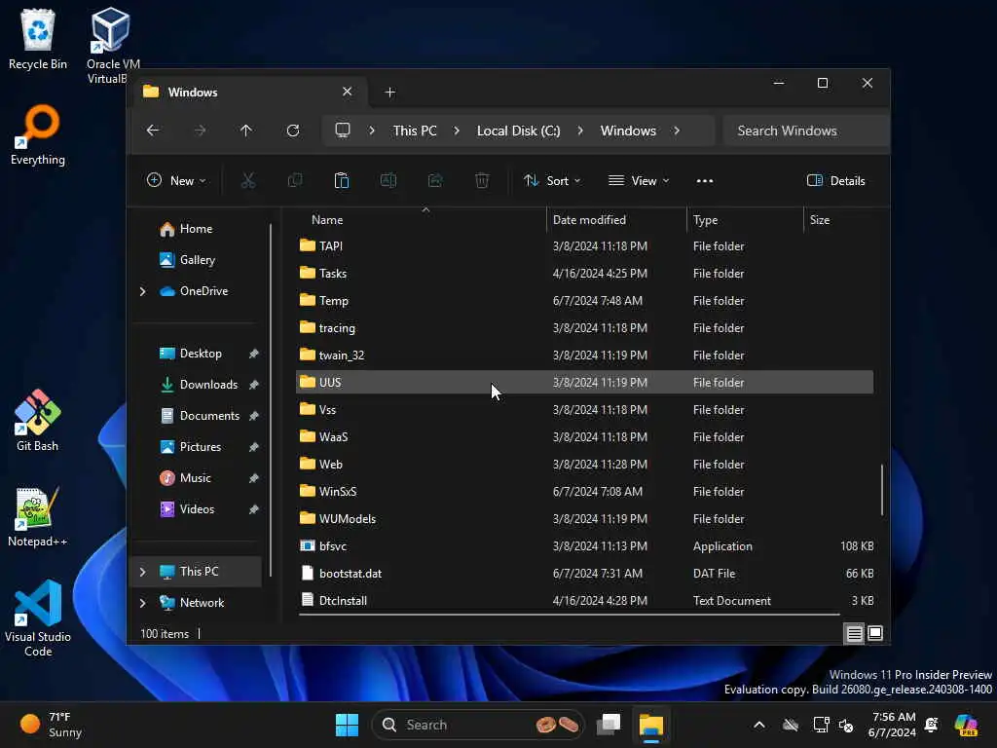Click the file list vertical scrollbar
Viewport: 997px width, 748px height.
[882, 490]
